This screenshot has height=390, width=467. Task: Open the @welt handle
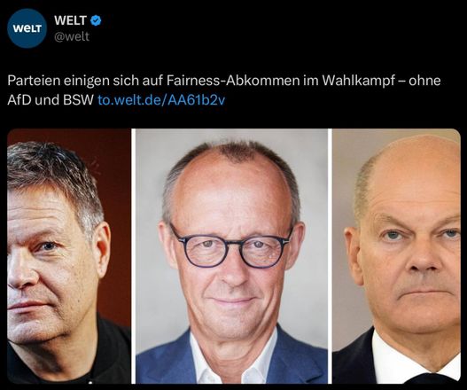click(x=72, y=36)
